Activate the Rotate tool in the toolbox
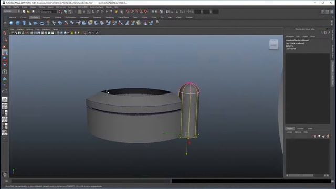336x189 pixels. pyautogui.click(x=5, y=58)
